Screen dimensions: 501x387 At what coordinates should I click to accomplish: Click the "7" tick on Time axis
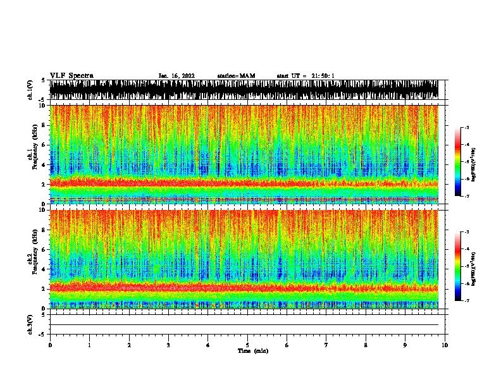point(326,345)
